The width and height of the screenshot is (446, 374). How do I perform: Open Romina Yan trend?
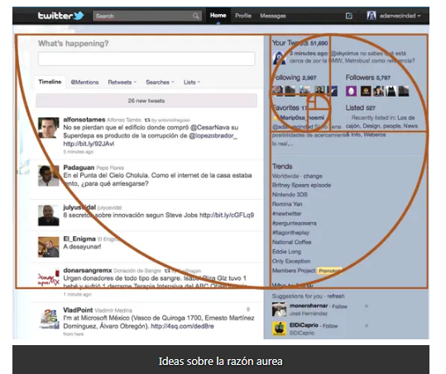(287, 204)
